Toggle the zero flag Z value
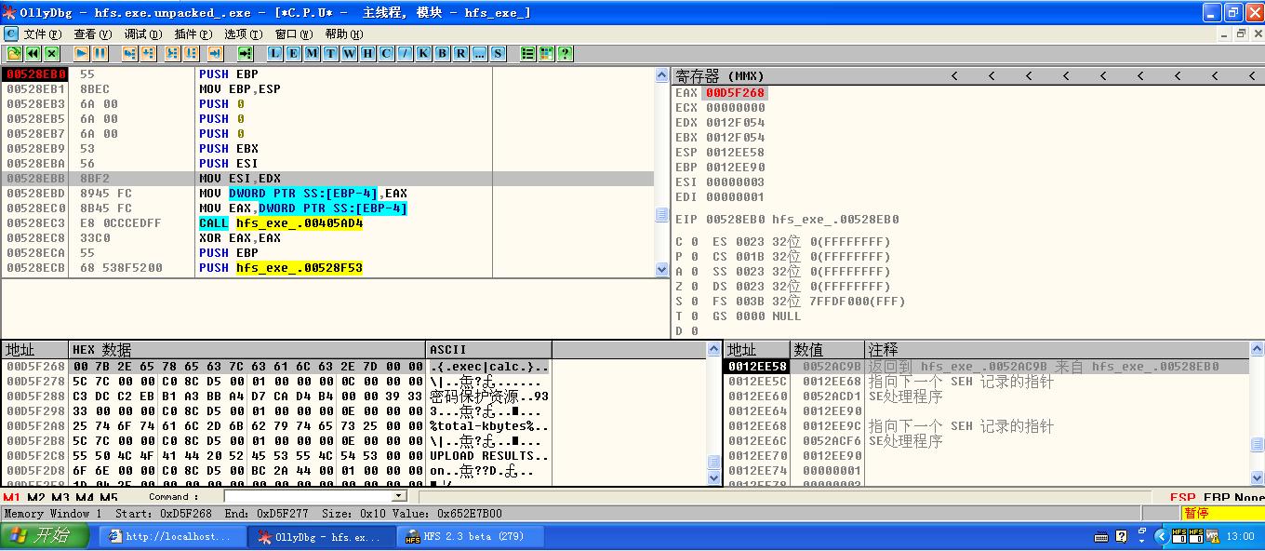 (x=694, y=287)
